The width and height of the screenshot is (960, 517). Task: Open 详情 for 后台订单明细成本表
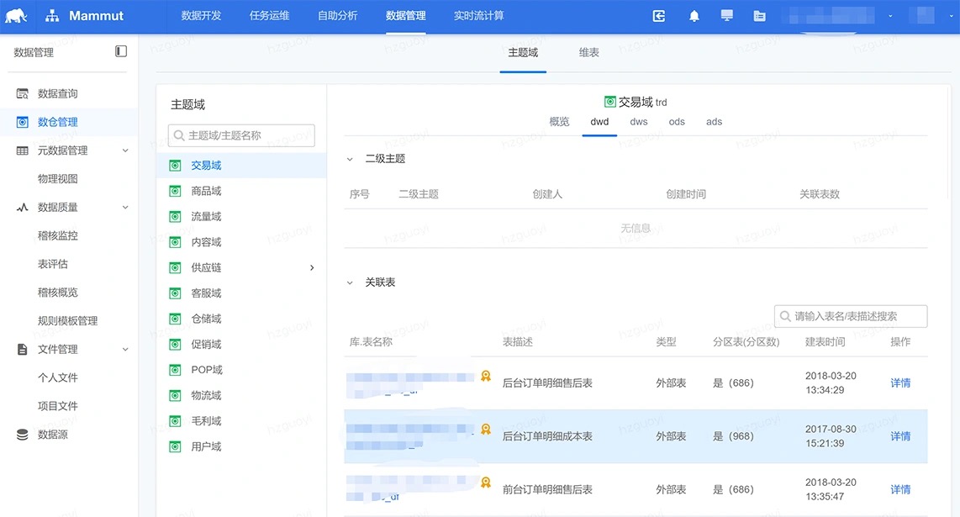[x=900, y=436]
